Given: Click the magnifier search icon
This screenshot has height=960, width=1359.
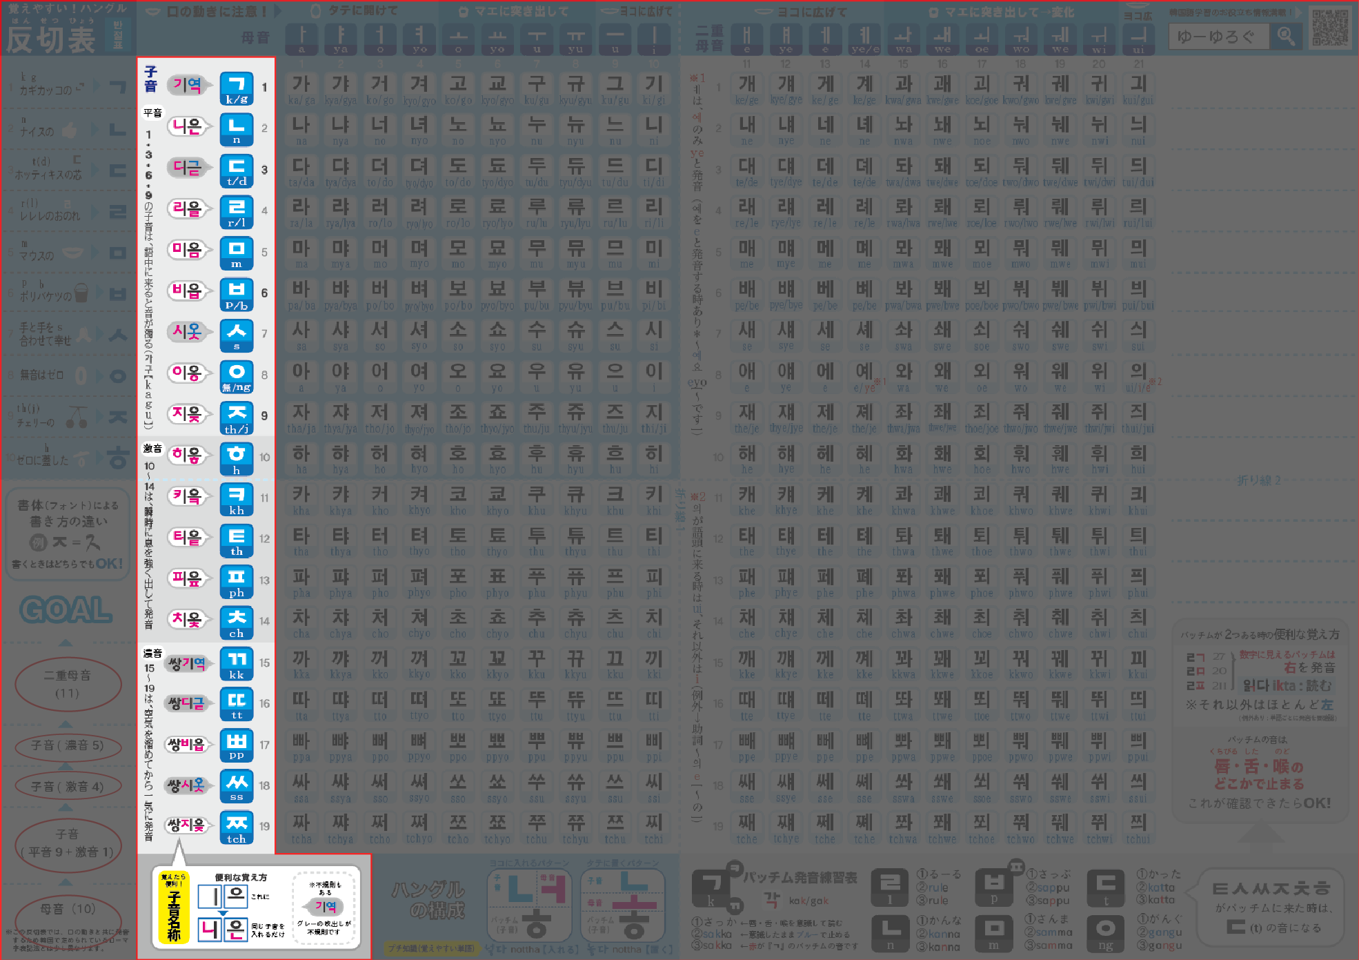Looking at the screenshot, I should click(1286, 36).
